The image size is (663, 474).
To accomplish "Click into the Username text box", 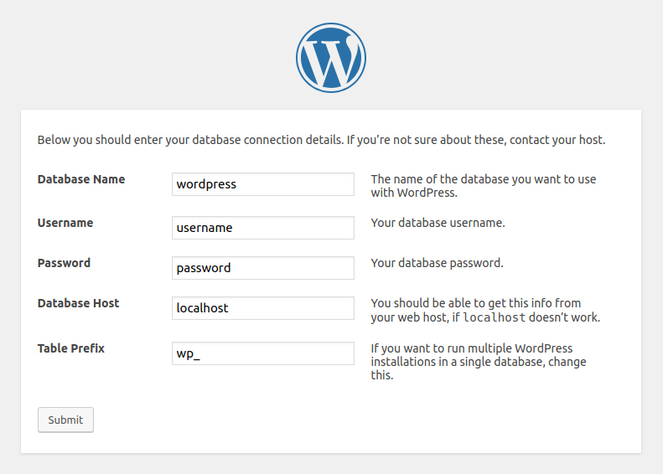I will coord(263,228).
